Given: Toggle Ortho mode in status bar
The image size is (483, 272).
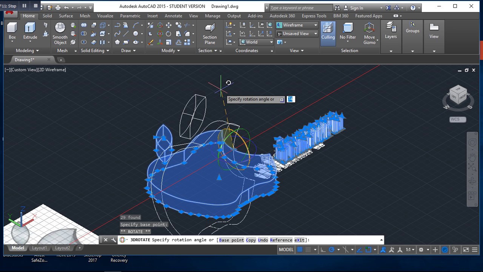Looking at the screenshot, I should (x=323, y=250).
